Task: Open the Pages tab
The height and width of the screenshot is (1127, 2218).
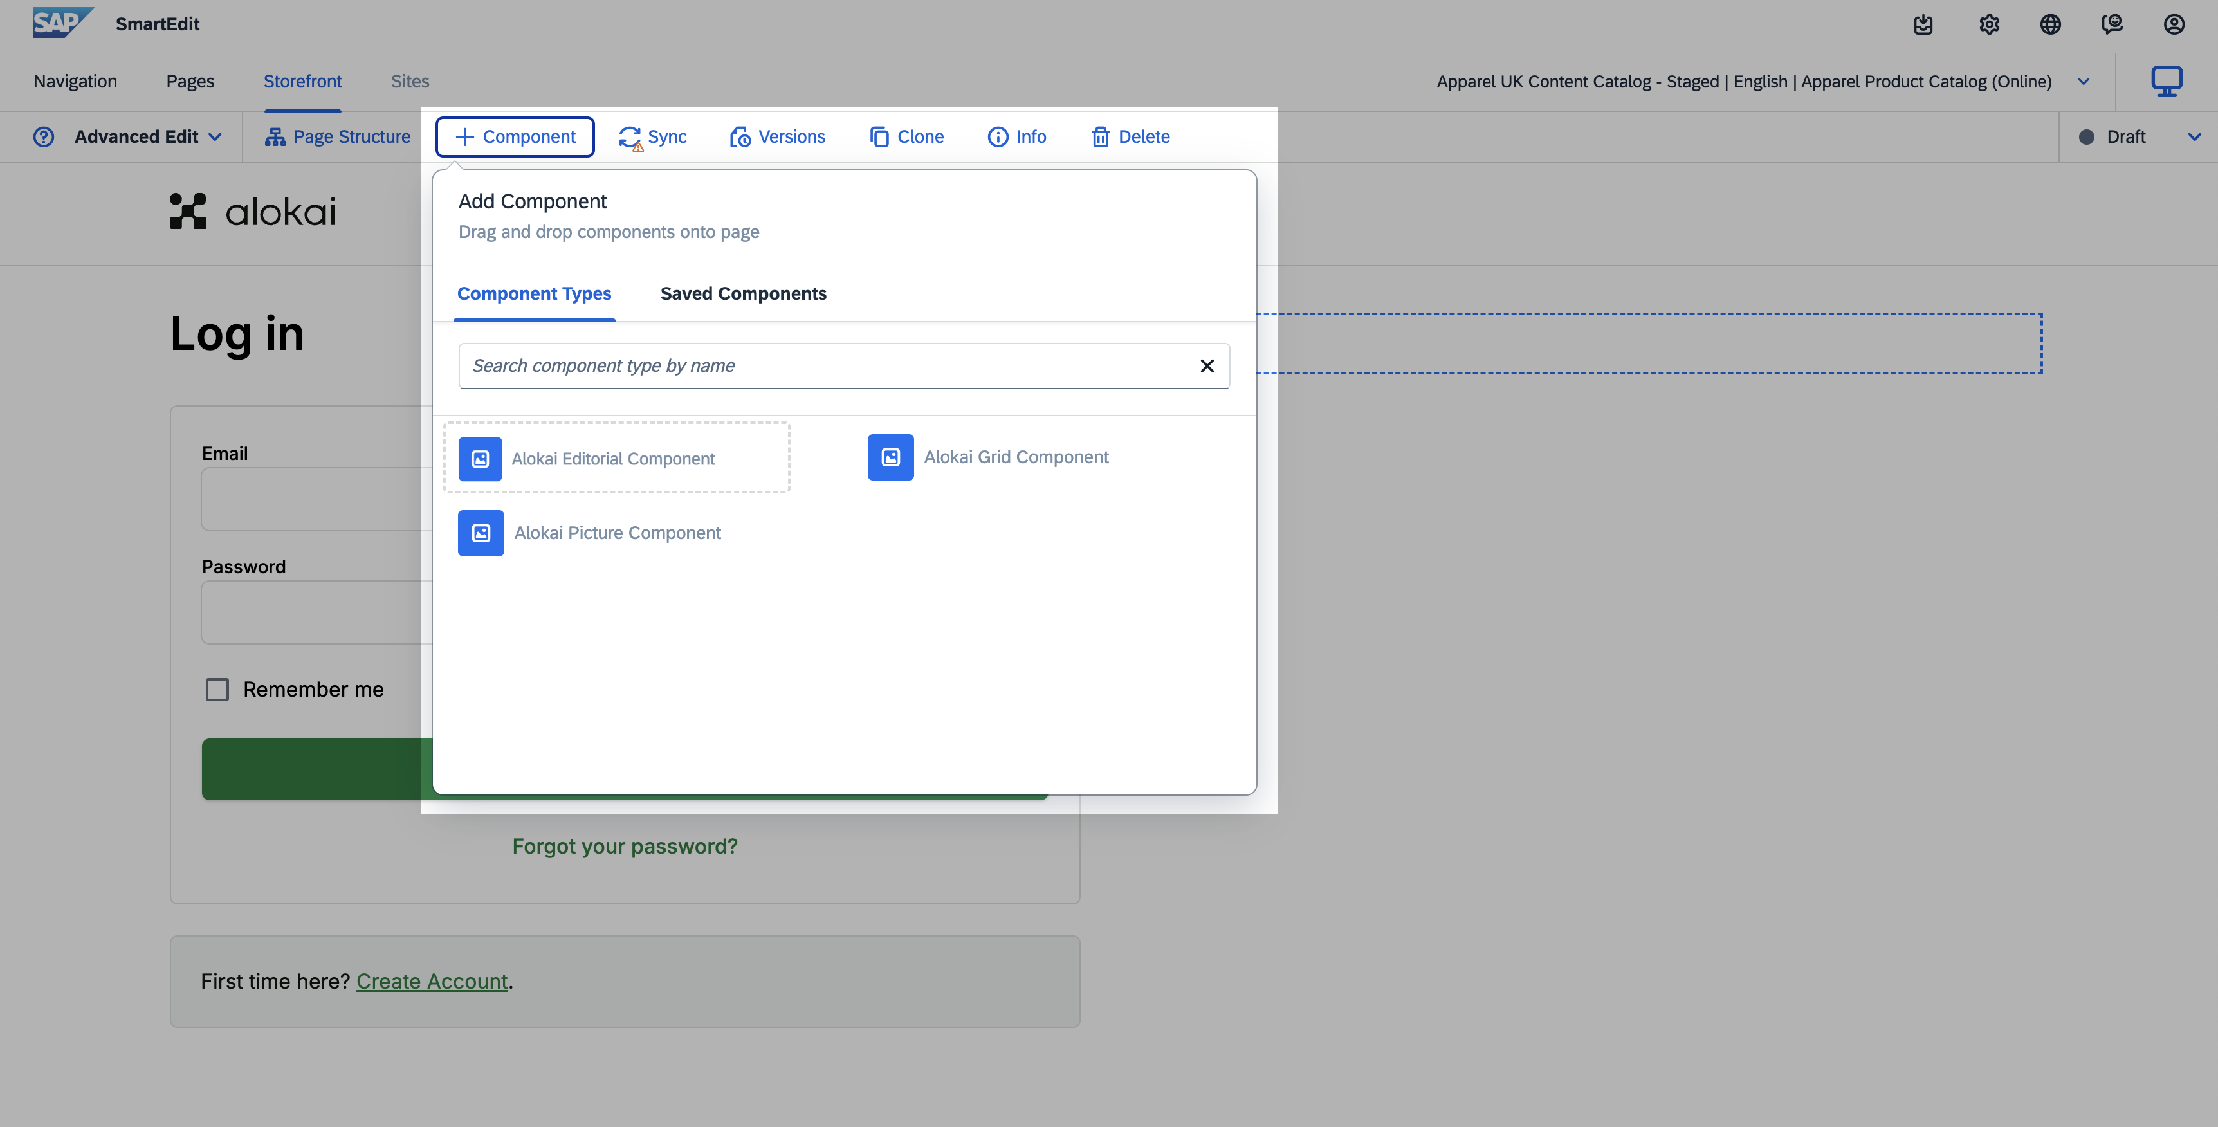Action: (190, 82)
